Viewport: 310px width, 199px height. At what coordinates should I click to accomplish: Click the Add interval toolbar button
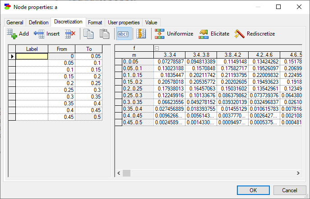coord(18,34)
